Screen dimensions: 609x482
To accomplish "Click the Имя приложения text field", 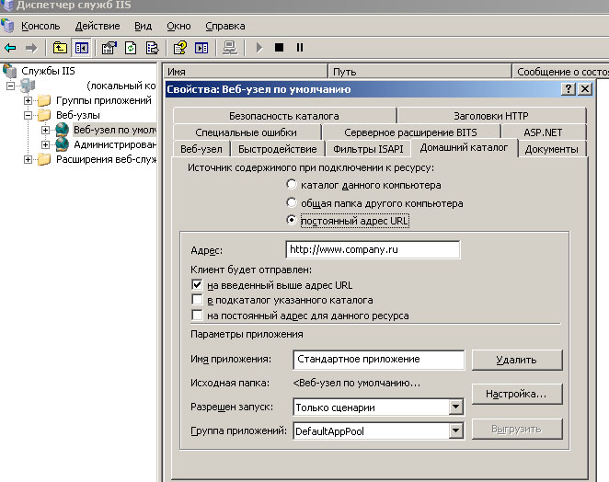I will coord(378,360).
